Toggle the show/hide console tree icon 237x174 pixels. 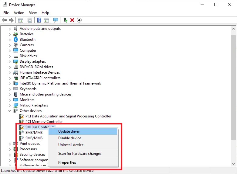(x=21, y=20)
